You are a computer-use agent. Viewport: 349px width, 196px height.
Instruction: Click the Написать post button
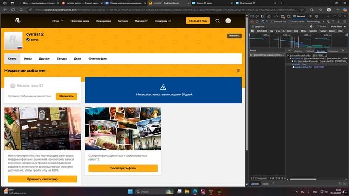pyautogui.click(x=67, y=96)
